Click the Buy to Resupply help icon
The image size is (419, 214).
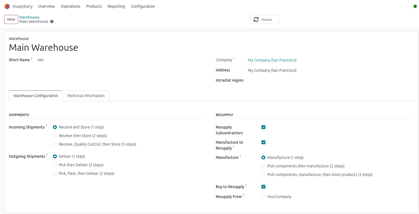pos(246,185)
